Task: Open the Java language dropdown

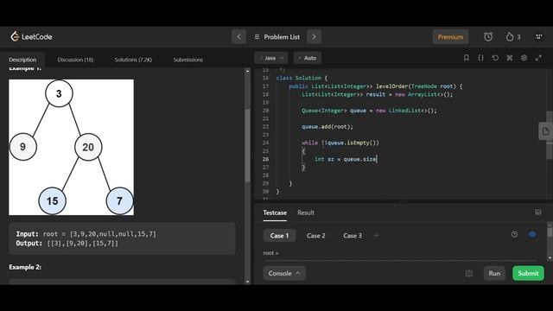Action: point(271,58)
